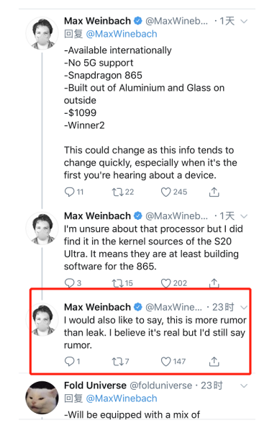The height and width of the screenshot is (428, 277).
Task: Open Max Weinbach's avatar on the top tweet
Action: (x=42, y=33)
